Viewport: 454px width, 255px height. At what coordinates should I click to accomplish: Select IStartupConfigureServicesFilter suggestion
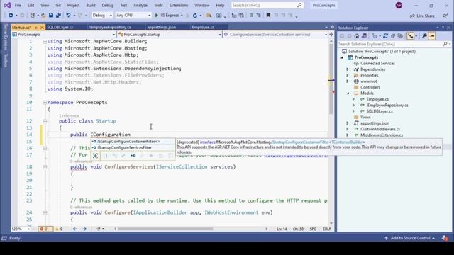[x=133, y=148]
